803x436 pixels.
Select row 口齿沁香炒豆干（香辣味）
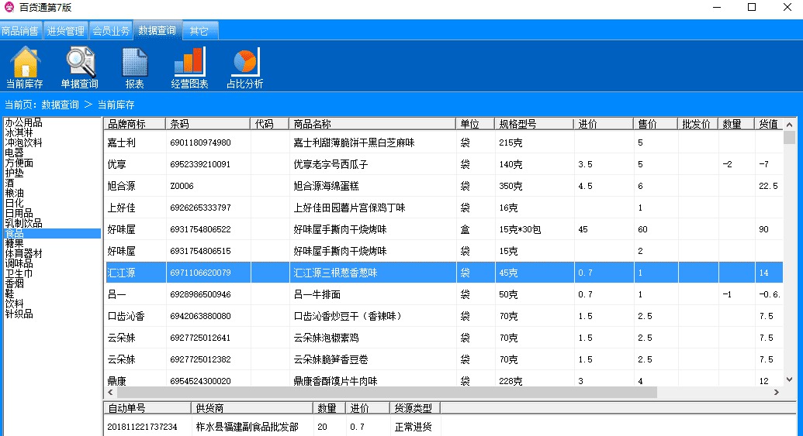444,316
